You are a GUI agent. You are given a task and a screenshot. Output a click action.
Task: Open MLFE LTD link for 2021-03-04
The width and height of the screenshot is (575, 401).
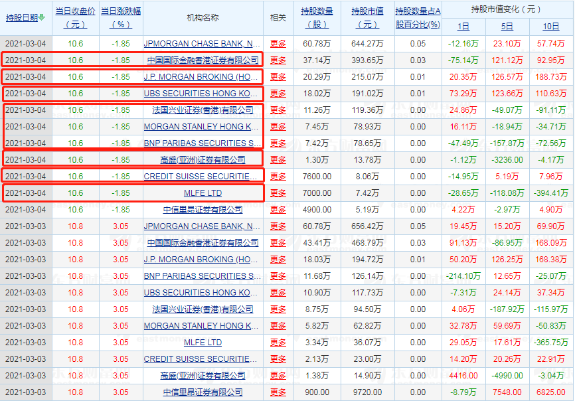pyautogui.click(x=203, y=193)
